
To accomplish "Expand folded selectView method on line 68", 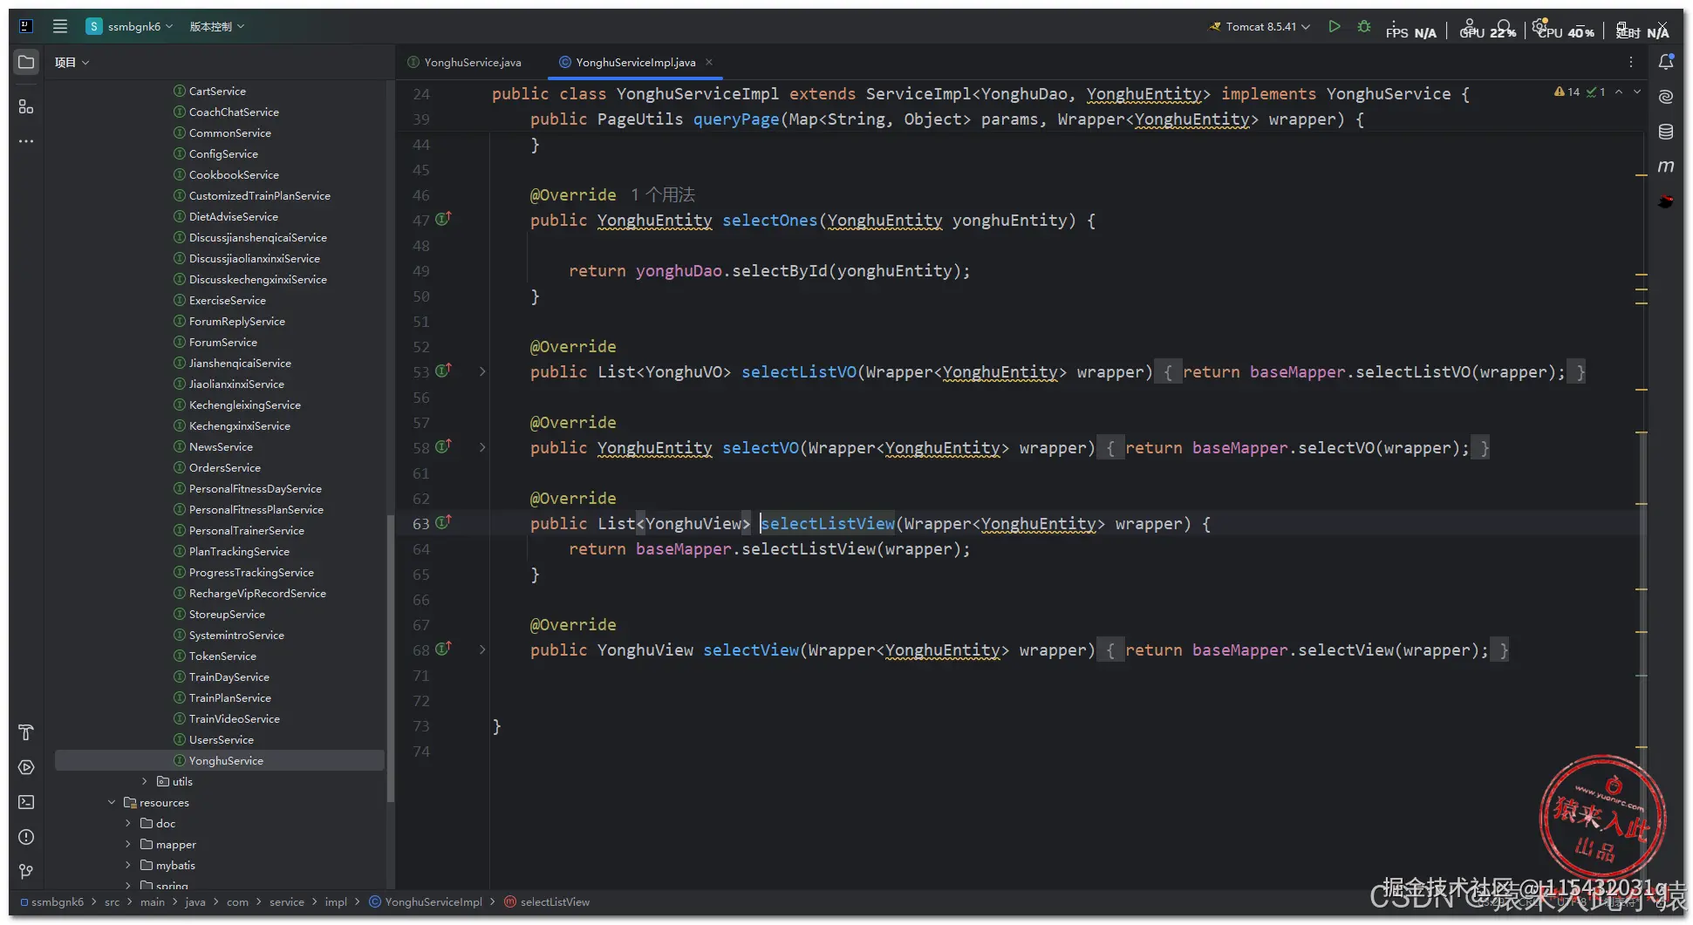I will (x=482, y=650).
